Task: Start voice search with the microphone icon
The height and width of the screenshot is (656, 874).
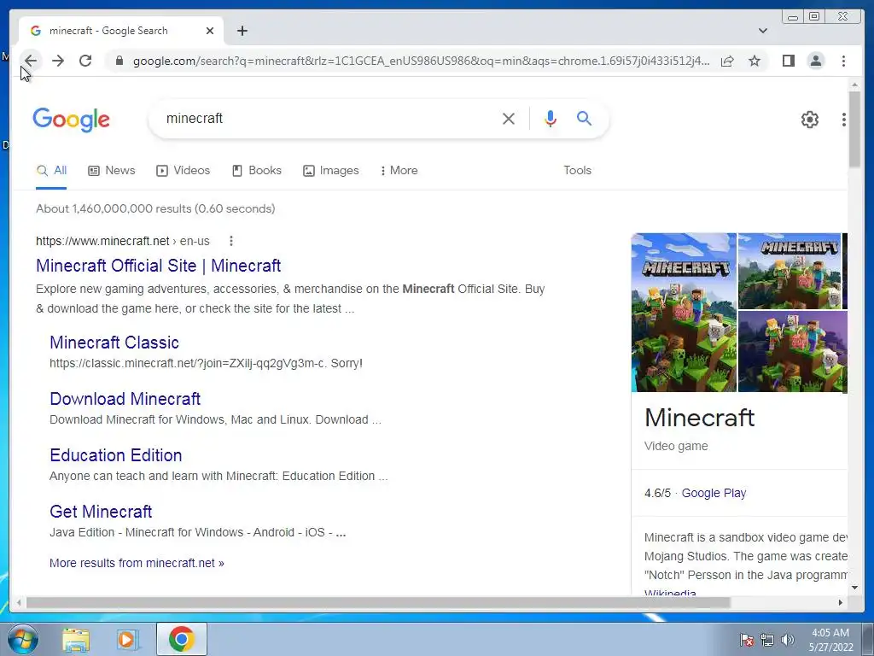Action: pos(551,118)
